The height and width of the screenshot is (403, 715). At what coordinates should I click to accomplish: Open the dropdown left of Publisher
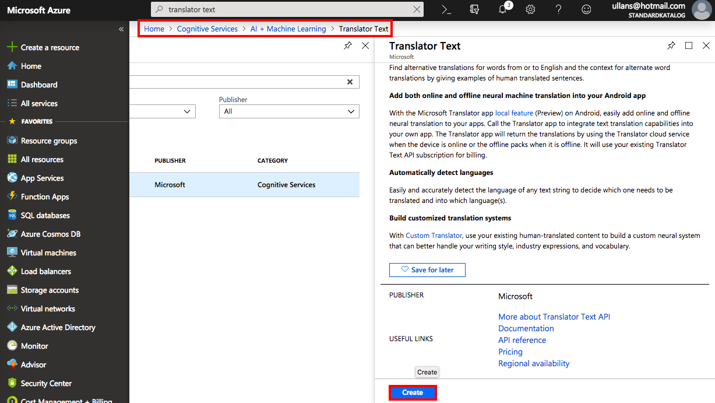pos(163,111)
